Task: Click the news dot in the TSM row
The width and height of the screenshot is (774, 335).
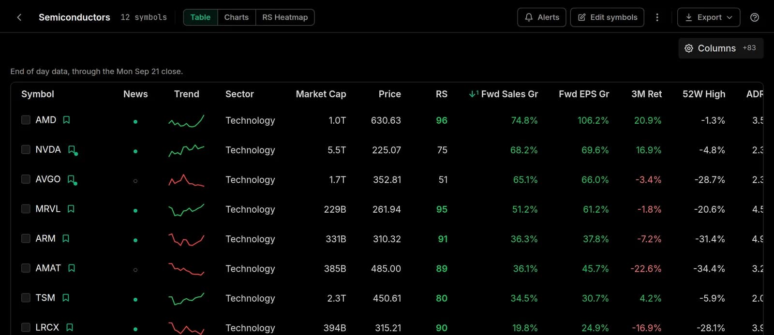Action: (135, 300)
